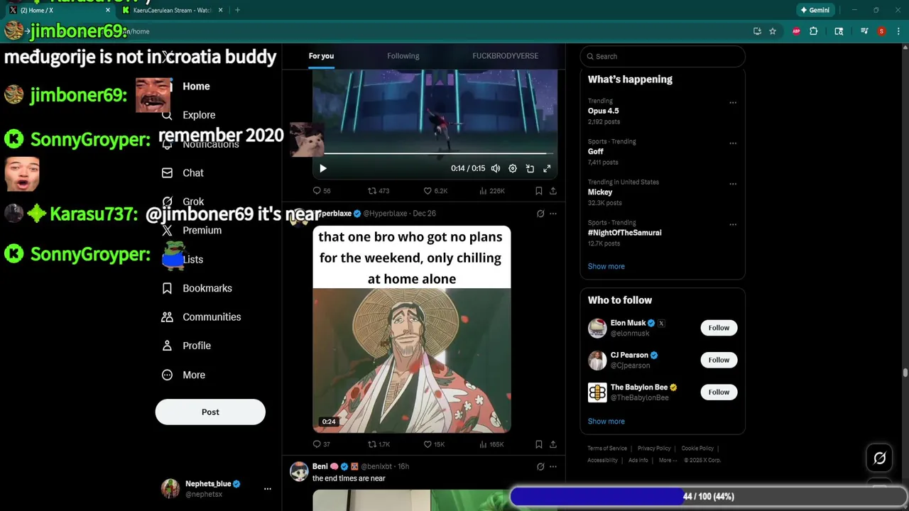Screen dimensions: 909x511
Task: Open Profile in sidebar
Action: [x=187, y=346]
